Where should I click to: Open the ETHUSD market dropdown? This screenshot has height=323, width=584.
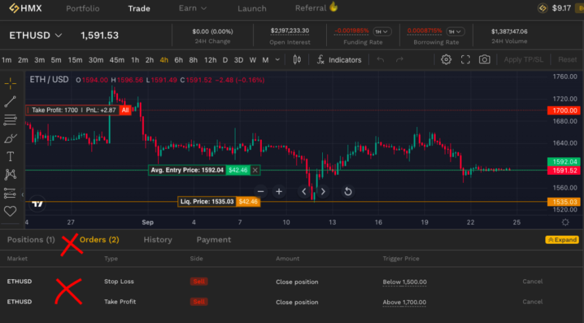tap(35, 35)
